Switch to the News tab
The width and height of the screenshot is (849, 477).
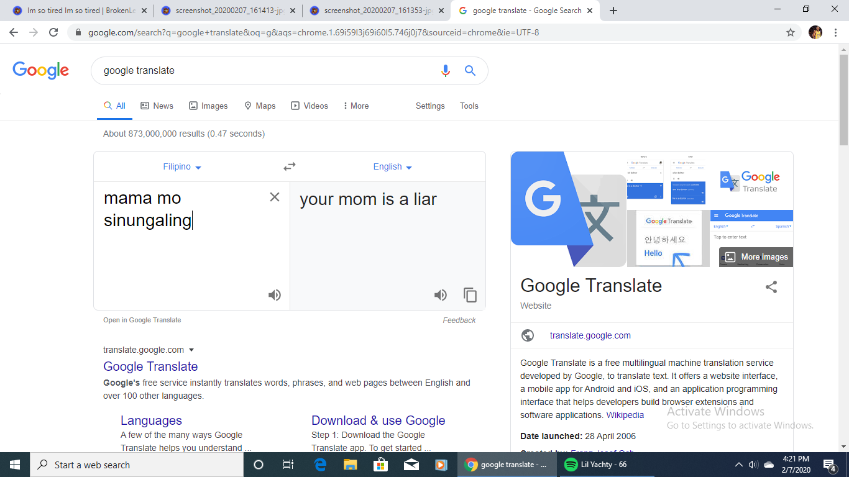(x=157, y=106)
